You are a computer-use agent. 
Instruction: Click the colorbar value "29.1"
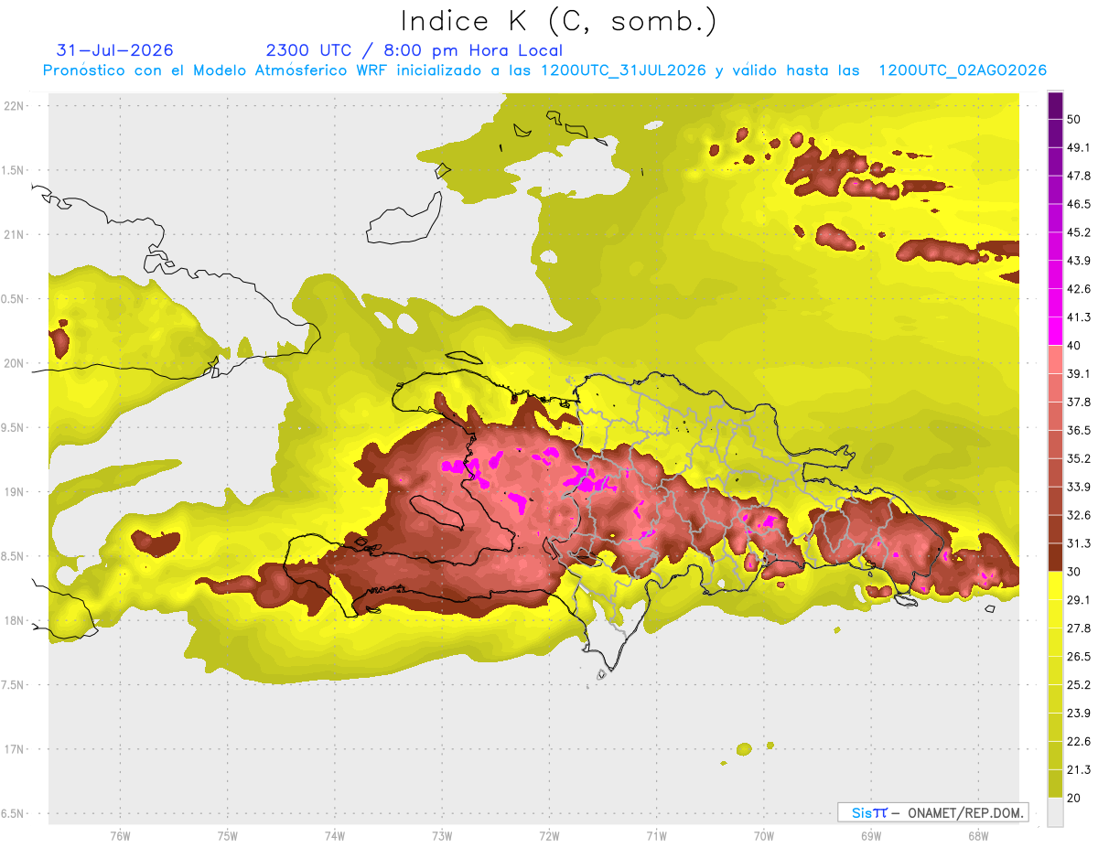[1078, 600]
